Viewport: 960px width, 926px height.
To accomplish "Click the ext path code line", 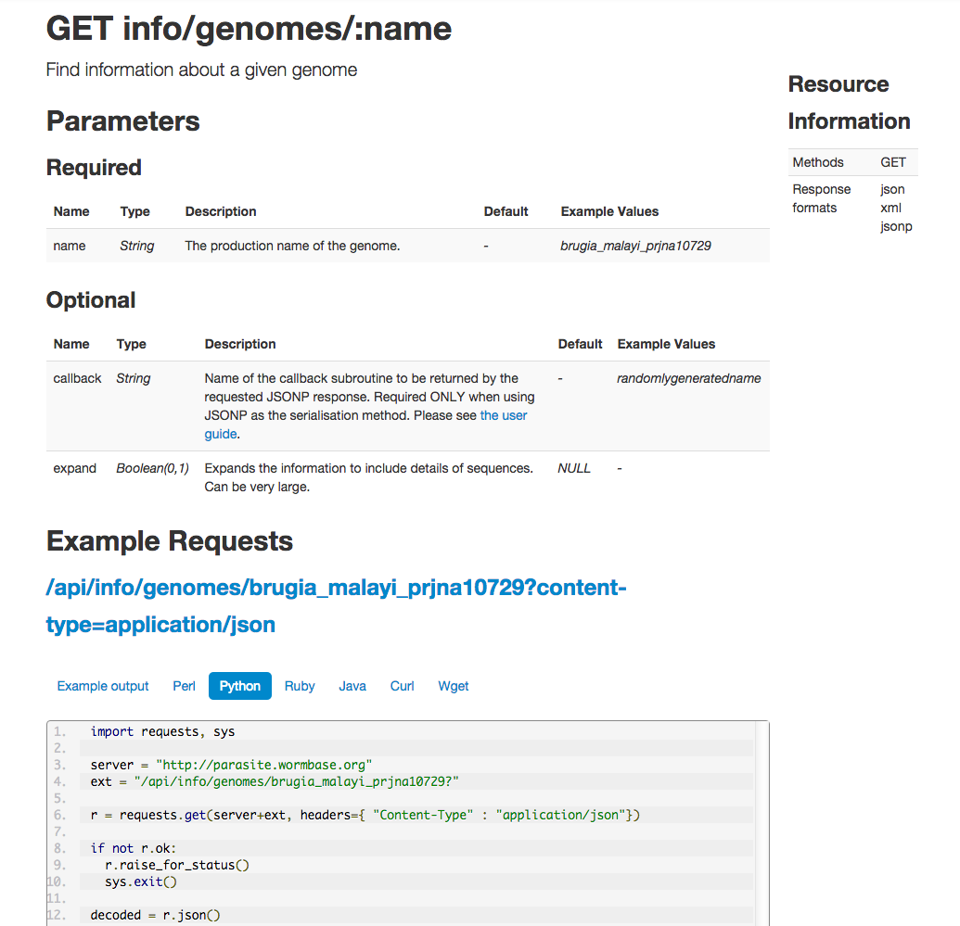I will pos(275,781).
